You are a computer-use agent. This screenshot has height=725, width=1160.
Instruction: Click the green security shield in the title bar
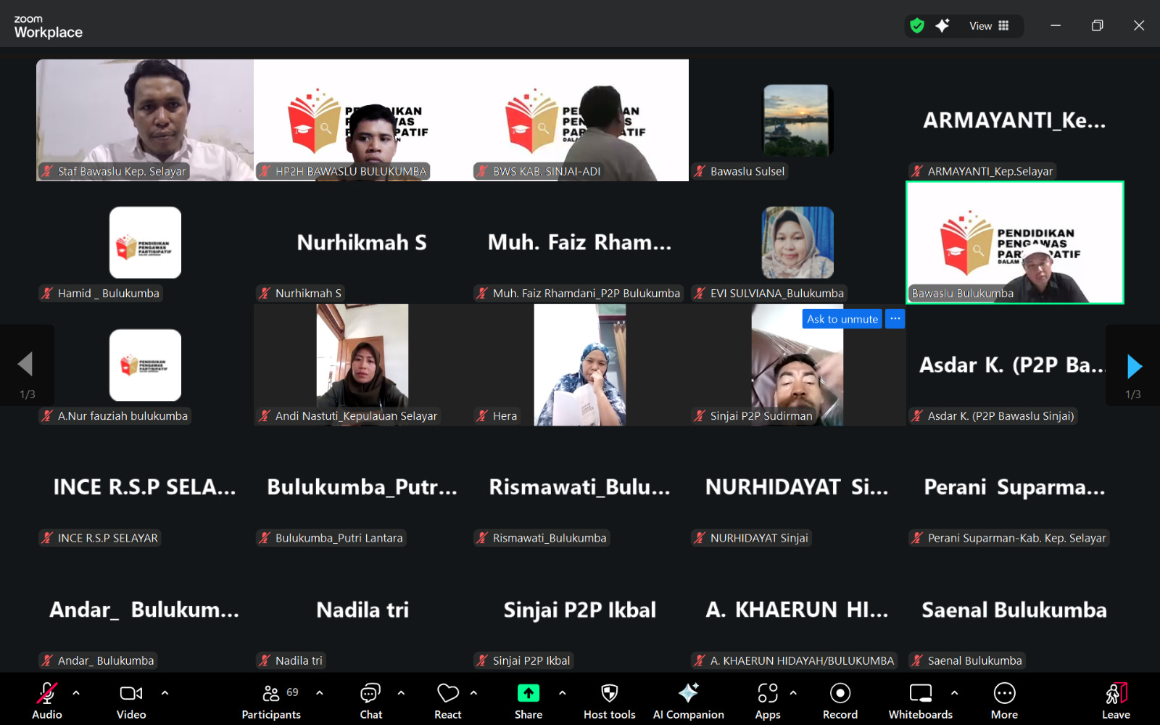[916, 25]
